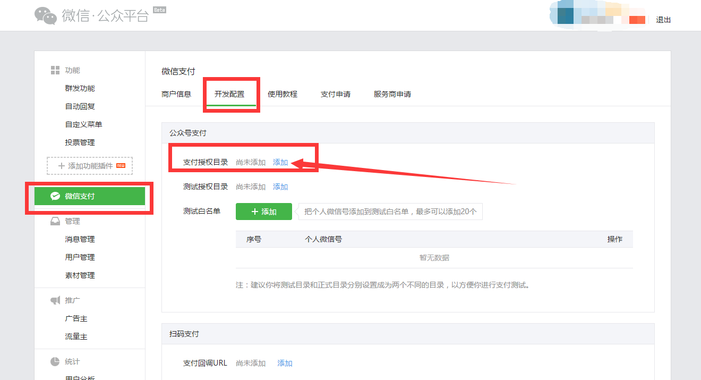Click the 功能 grid icon in sidebar
Image resolution: width=701 pixels, height=380 pixels.
point(55,70)
